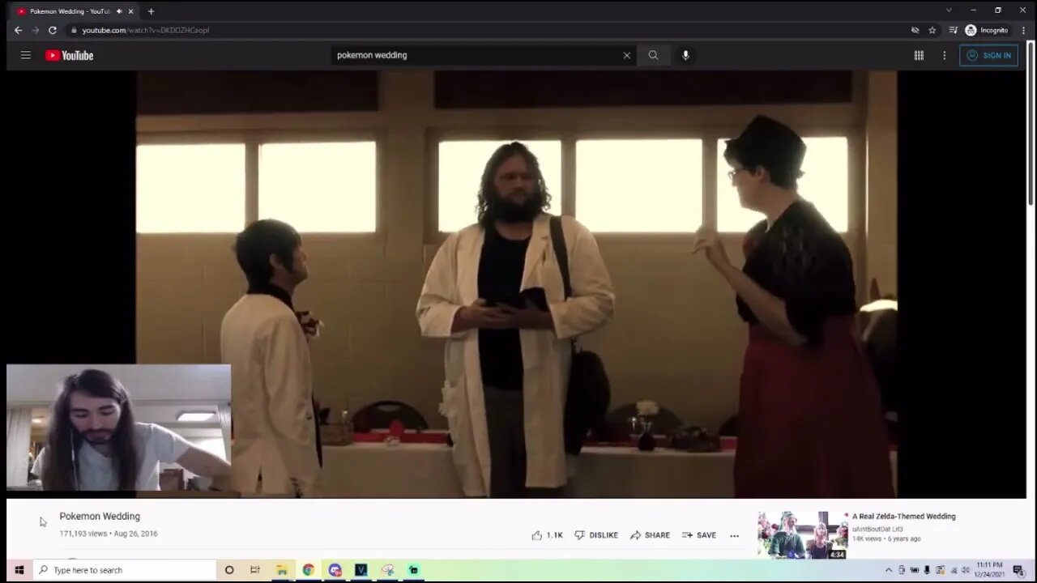
Task: Open the YouTube hamburger guide menu
Action: (26, 55)
